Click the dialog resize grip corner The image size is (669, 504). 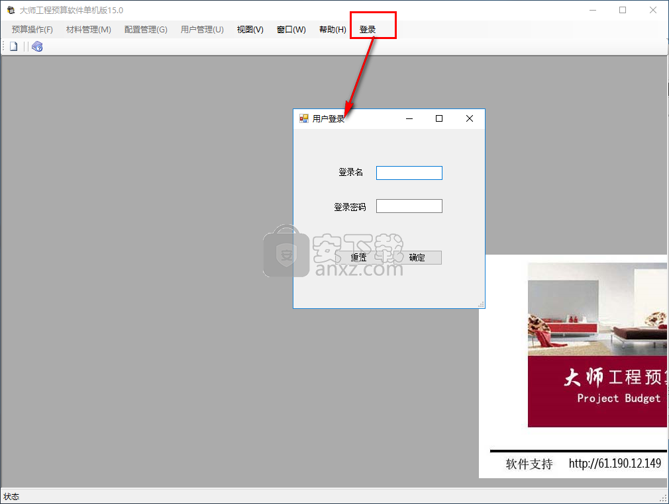[x=481, y=304]
